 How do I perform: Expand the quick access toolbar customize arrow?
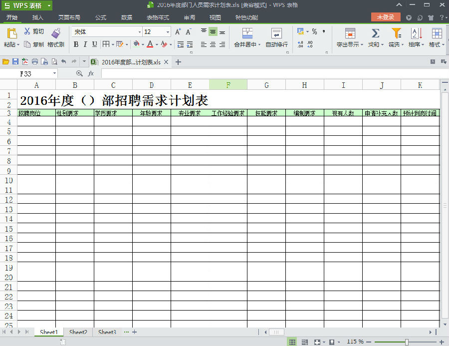click(x=84, y=61)
